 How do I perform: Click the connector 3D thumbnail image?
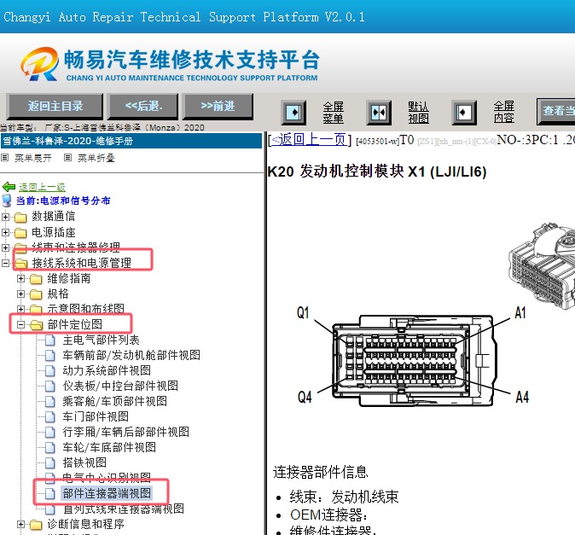(x=542, y=267)
